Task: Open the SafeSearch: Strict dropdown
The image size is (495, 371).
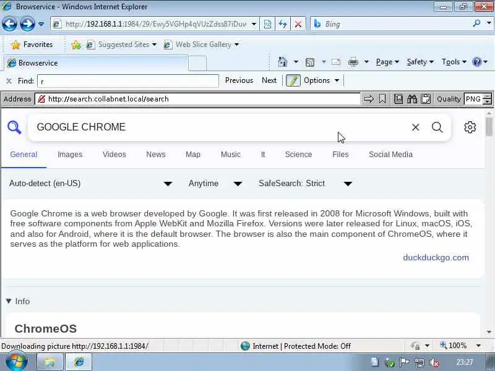Action: [306, 183]
